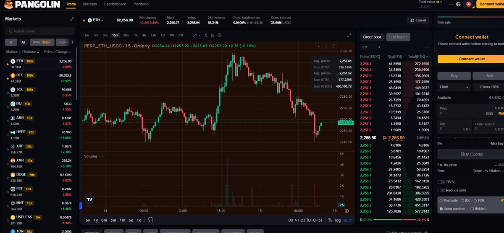The image size is (504, 233).
Task: Open the header three-dots more menu
Action: click(451, 4)
